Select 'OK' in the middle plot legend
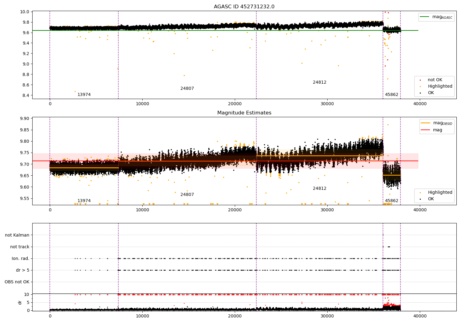 tap(431, 199)
